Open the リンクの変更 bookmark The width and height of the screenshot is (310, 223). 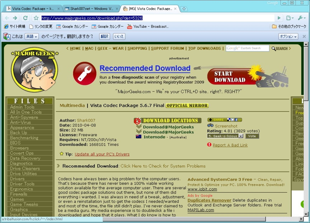[x=41, y=26]
